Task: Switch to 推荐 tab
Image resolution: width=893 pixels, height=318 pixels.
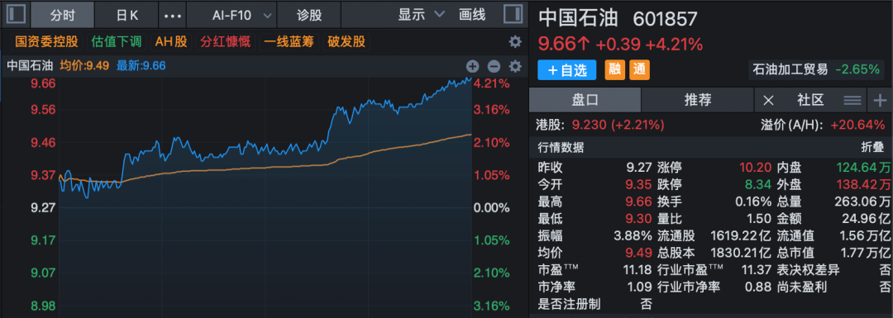Action: pos(698,101)
